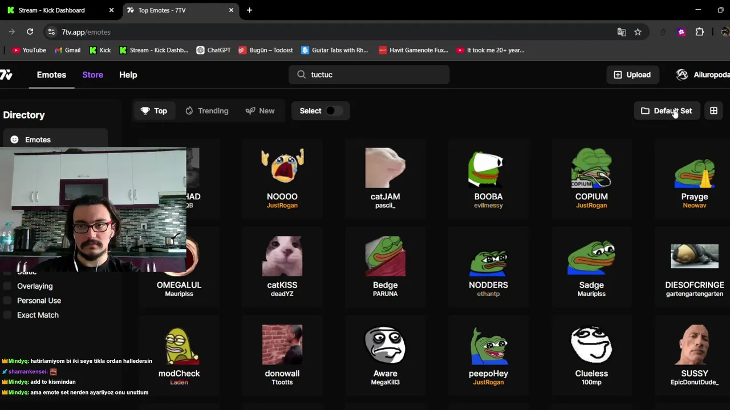Close the Top Emotes - 7TV tab
Viewport: 730px width, 410px height.
tap(231, 10)
